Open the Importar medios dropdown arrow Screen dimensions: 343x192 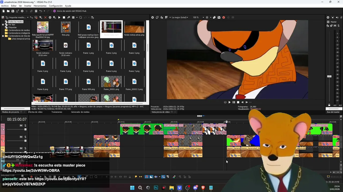click(x=28, y=17)
